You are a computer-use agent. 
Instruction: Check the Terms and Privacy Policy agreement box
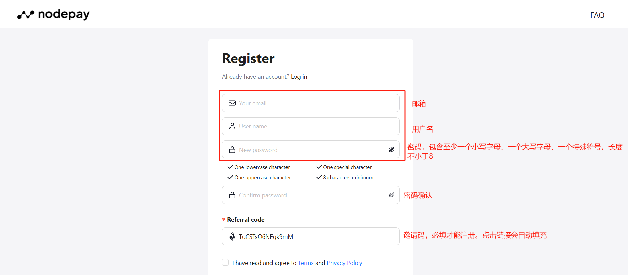(225, 262)
